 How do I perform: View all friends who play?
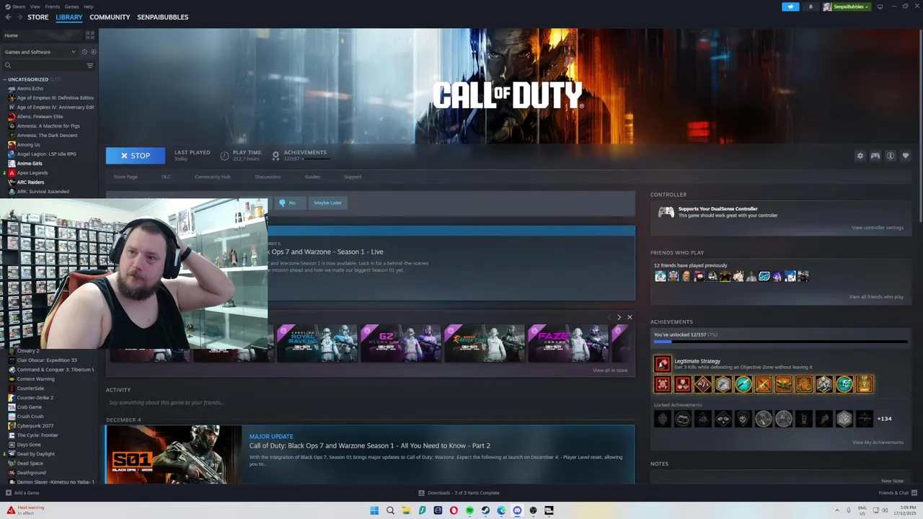pyautogui.click(x=876, y=297)
